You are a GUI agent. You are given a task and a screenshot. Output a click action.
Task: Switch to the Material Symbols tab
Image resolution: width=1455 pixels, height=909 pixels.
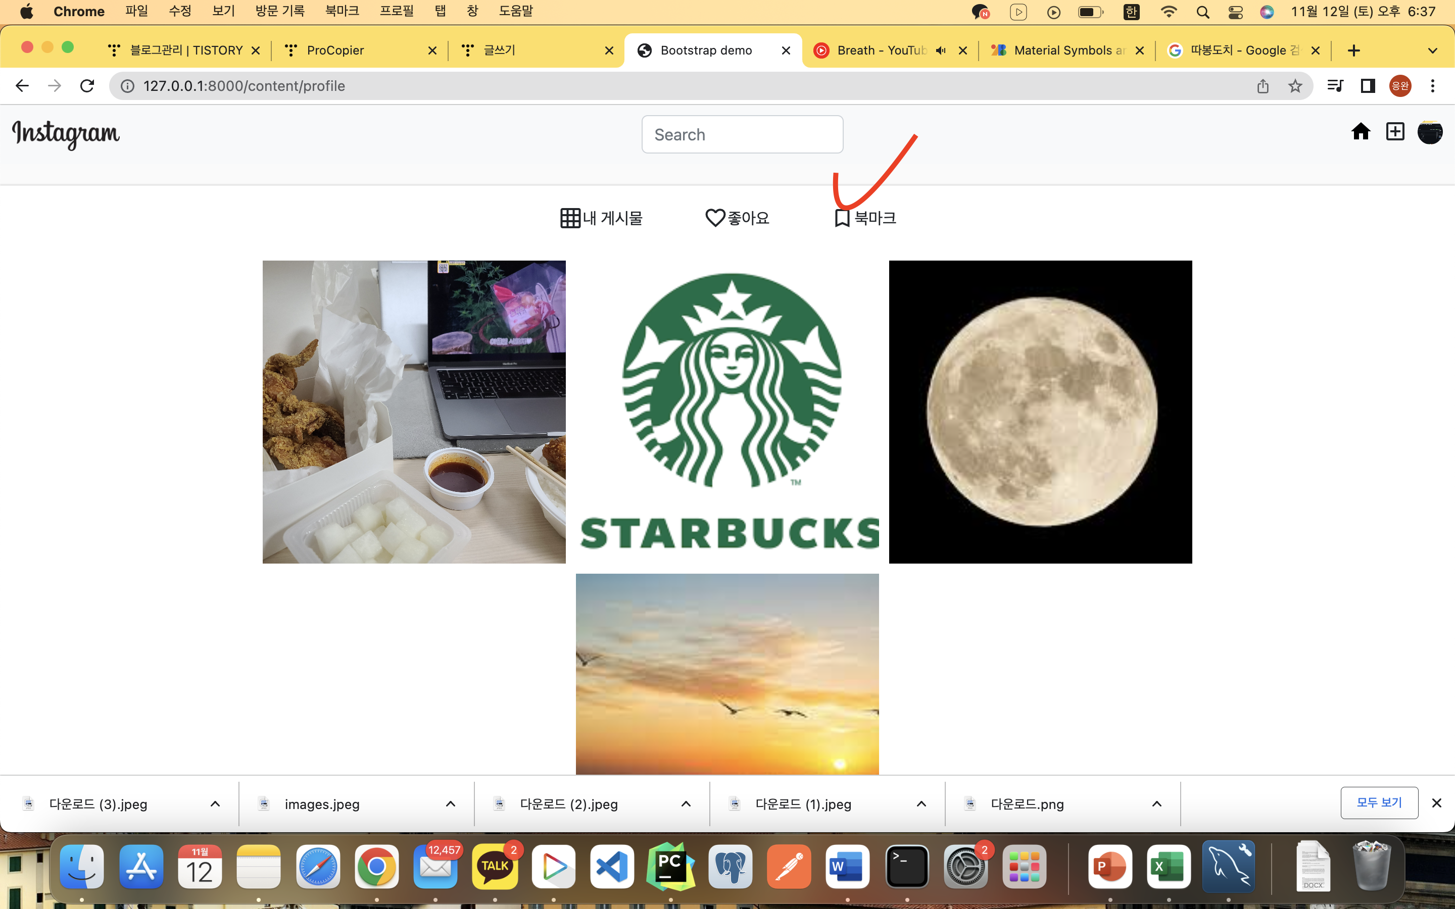[x=1067, y=50]
